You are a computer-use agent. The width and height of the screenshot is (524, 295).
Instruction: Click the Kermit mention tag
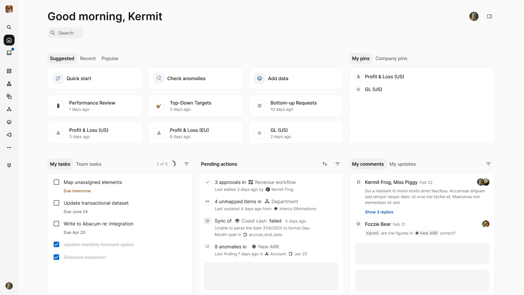tap(372, 233)
